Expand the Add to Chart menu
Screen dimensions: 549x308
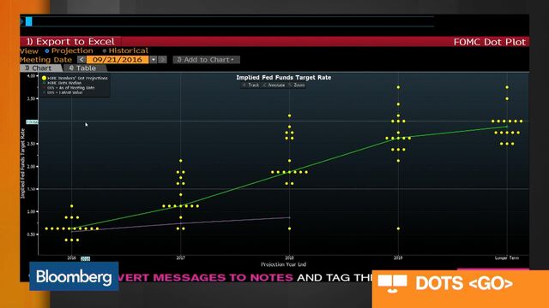206,60
